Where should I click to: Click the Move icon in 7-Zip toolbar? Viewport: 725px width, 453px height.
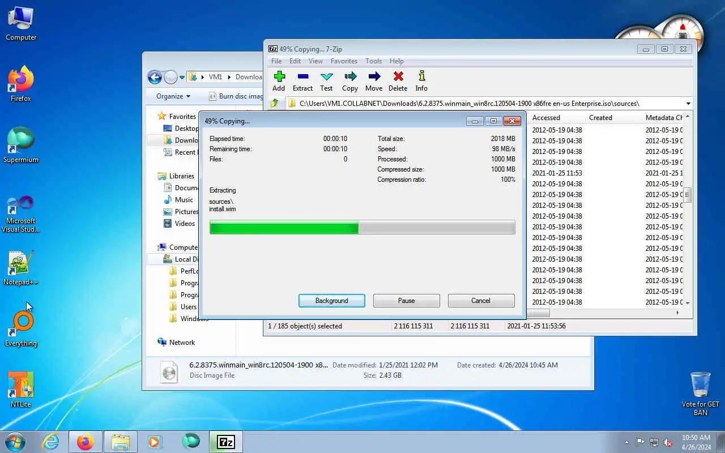[374, 76]
